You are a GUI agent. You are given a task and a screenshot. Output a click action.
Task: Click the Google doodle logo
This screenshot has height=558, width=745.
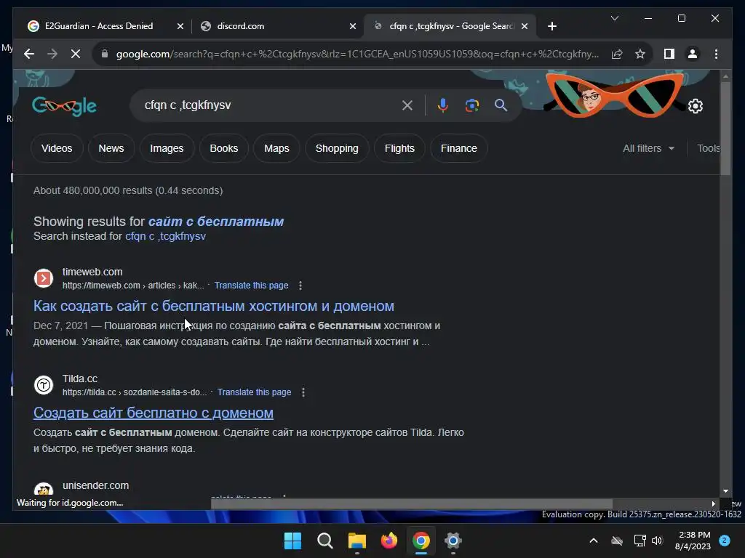click(64, 106)
